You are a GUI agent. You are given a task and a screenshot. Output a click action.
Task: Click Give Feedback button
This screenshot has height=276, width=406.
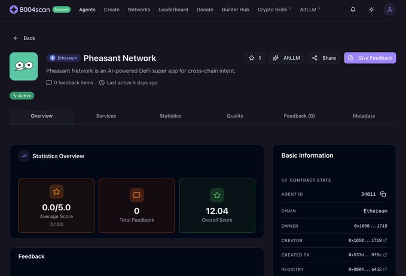pos(370,58)
